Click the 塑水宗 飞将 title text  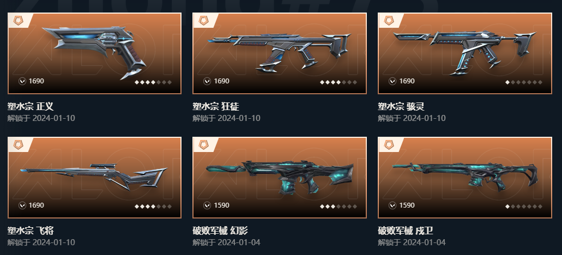pyautogui.click(x=31, y=230)
